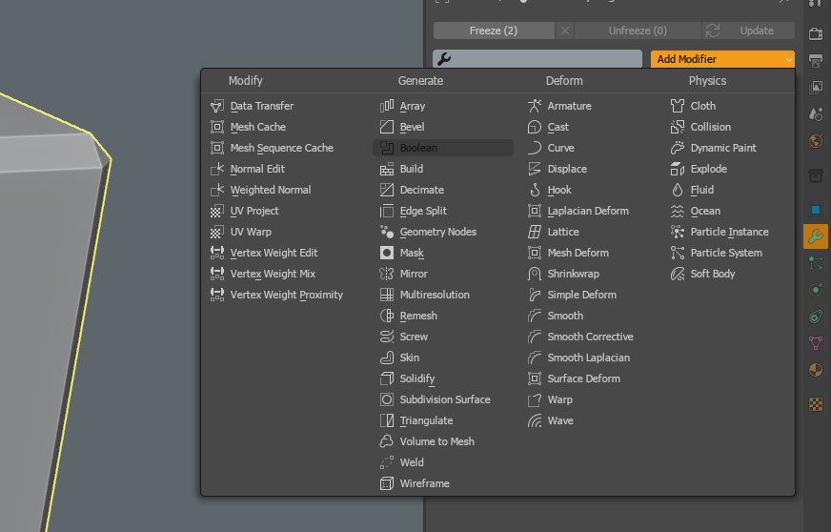Add the Wave modifier
This screenshot has height=532, width=831.
click(560, 420)
